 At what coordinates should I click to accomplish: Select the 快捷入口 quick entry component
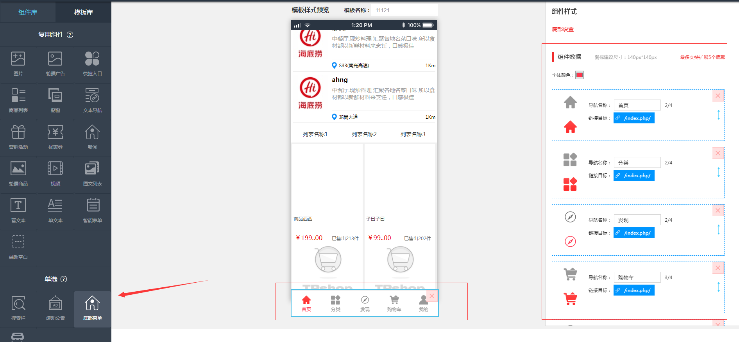[x=92, y=64]
